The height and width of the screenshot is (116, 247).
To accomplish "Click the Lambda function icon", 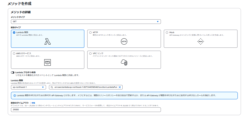I will [x=48, y=41].
